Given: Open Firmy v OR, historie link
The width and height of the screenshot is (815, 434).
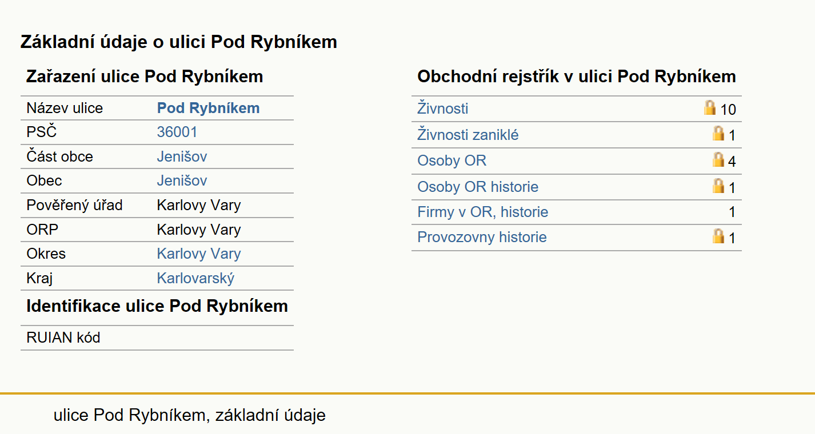Looking at the screenshot, I should pyautogui.click(x=483, y=212).
